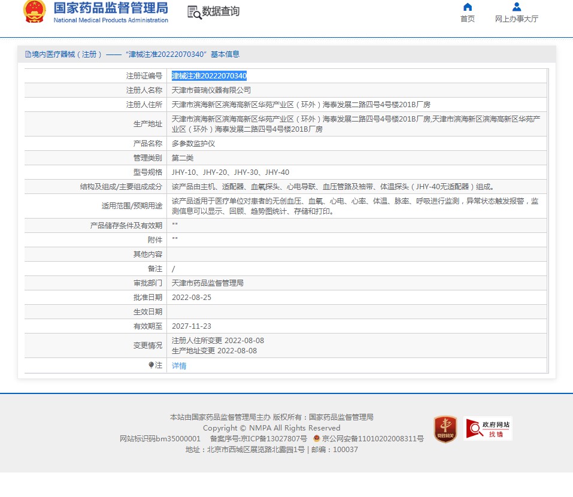Click approval department 天津市药品监督管理局
Viewport: 573px width, 497px height.
(x=208, y=283)
